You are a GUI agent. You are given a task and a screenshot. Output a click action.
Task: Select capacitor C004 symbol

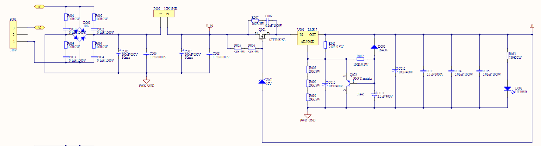pos(94,57)
